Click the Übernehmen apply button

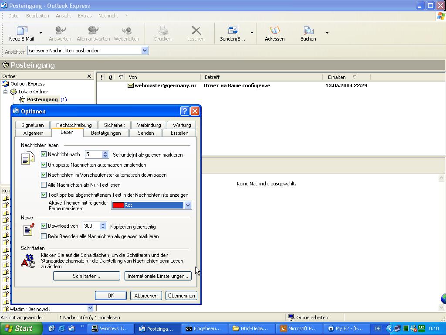tap(182, 296)
